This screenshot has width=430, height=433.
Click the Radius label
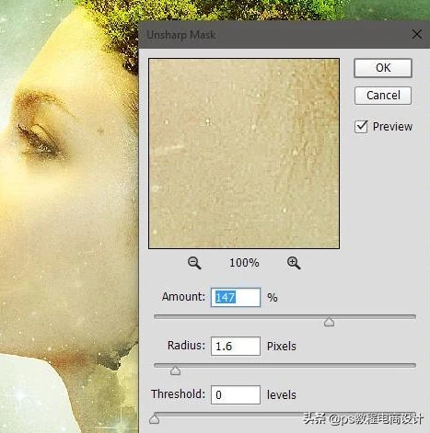click(x=186, y=346)
